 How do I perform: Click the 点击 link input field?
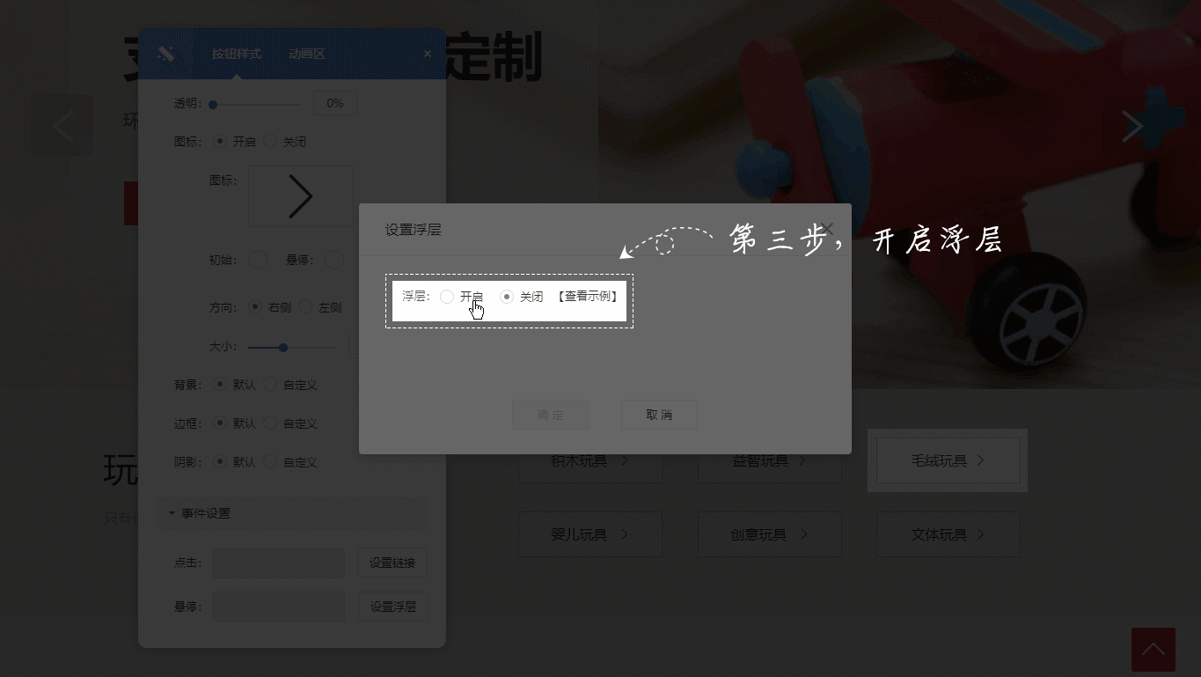pos(278,563)
